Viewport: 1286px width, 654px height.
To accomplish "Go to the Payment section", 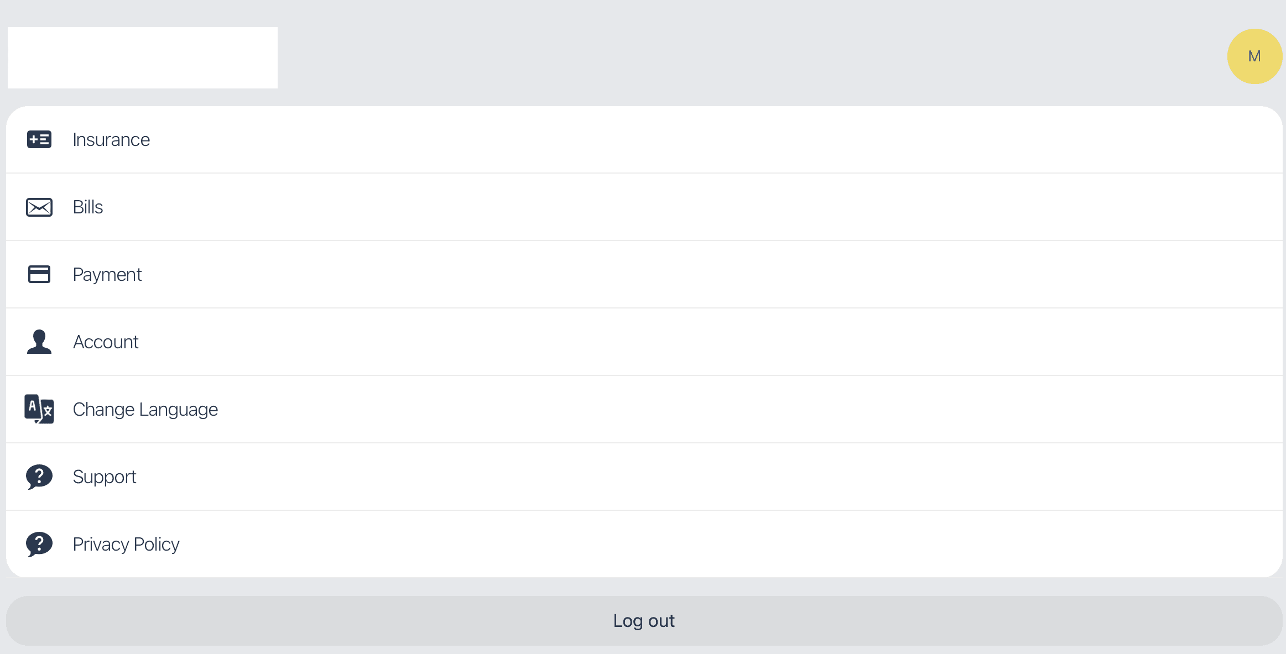I will [x=107, y=275].
